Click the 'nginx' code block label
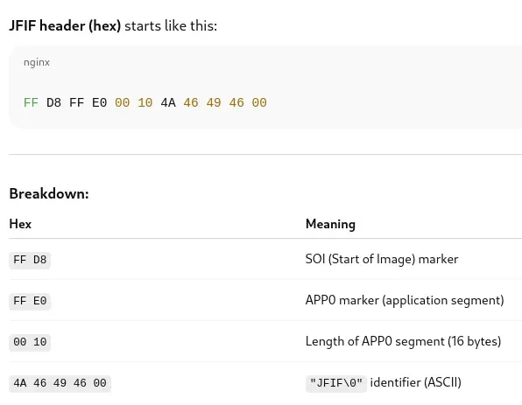The height and width of the screenshot is (405, 522). pyautogui.click(x=37, y=62)
